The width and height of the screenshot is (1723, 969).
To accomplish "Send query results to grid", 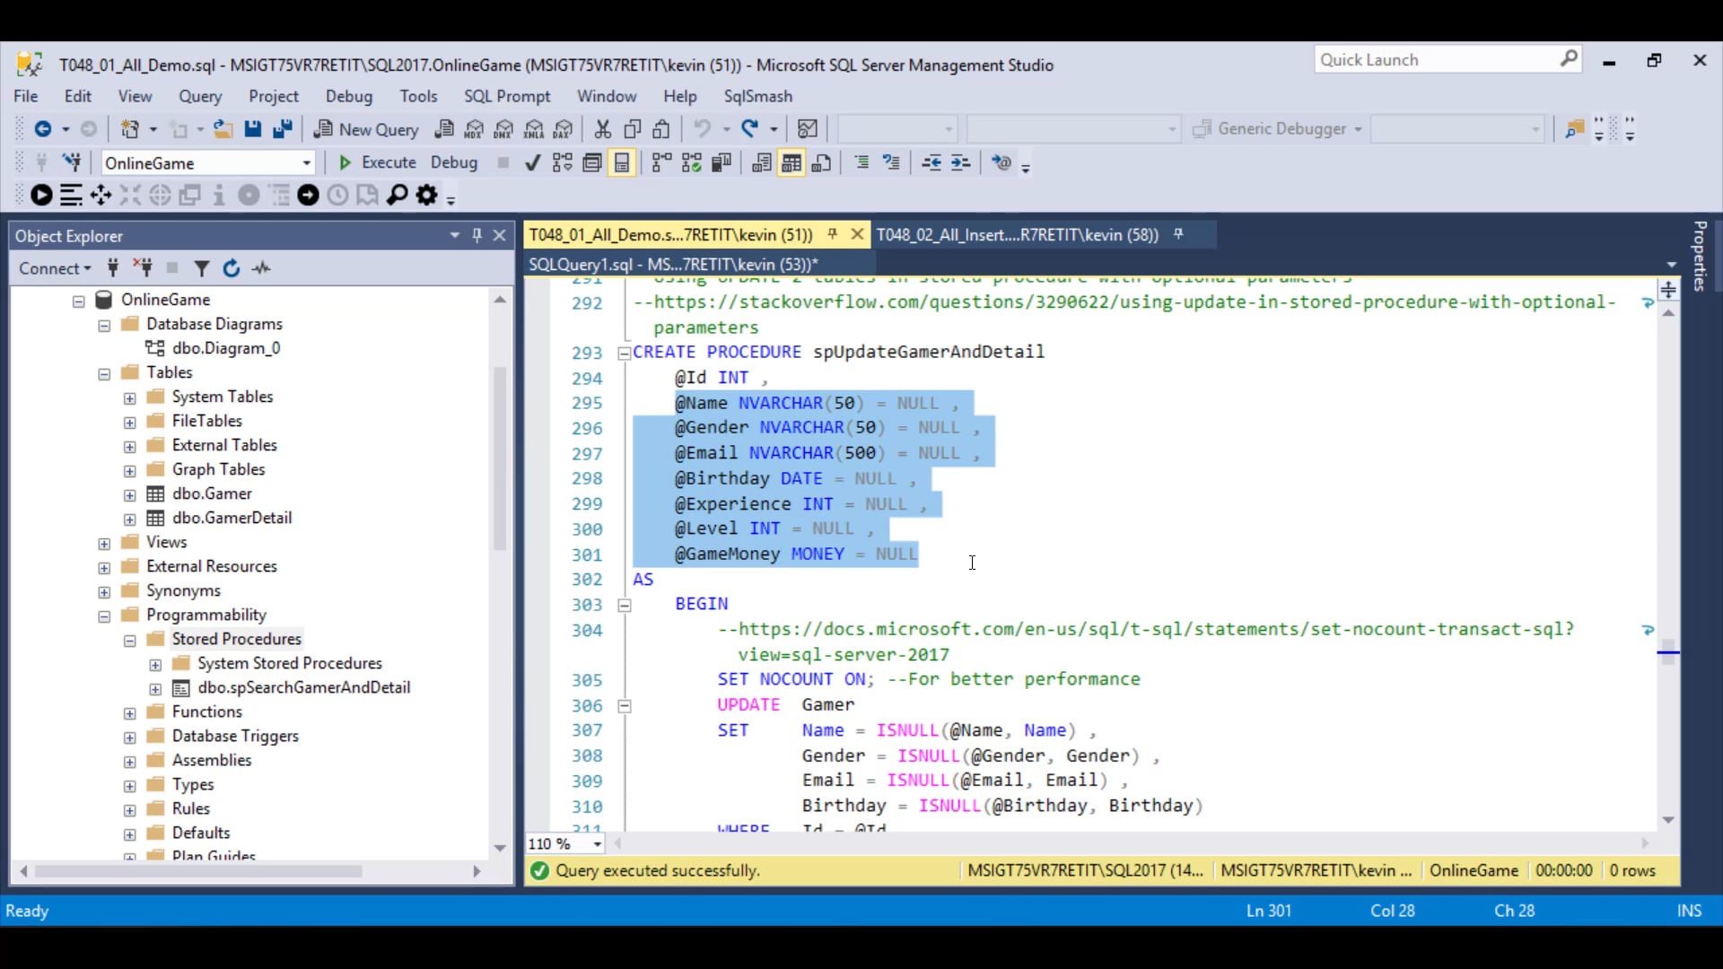I will tap(791, 162).
